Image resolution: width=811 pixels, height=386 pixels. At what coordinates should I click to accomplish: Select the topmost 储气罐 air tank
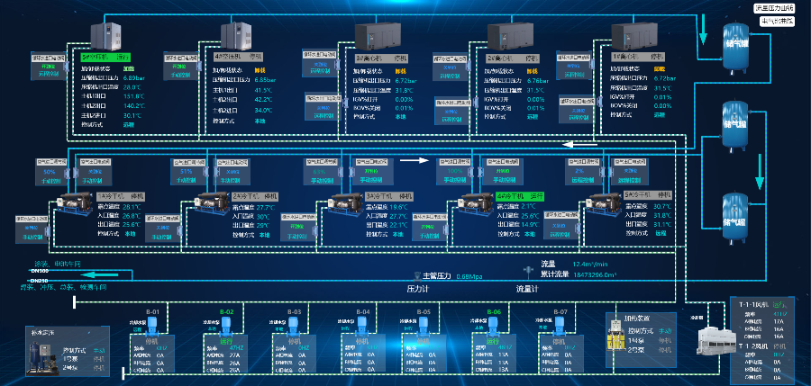click(x=736, y=45)
